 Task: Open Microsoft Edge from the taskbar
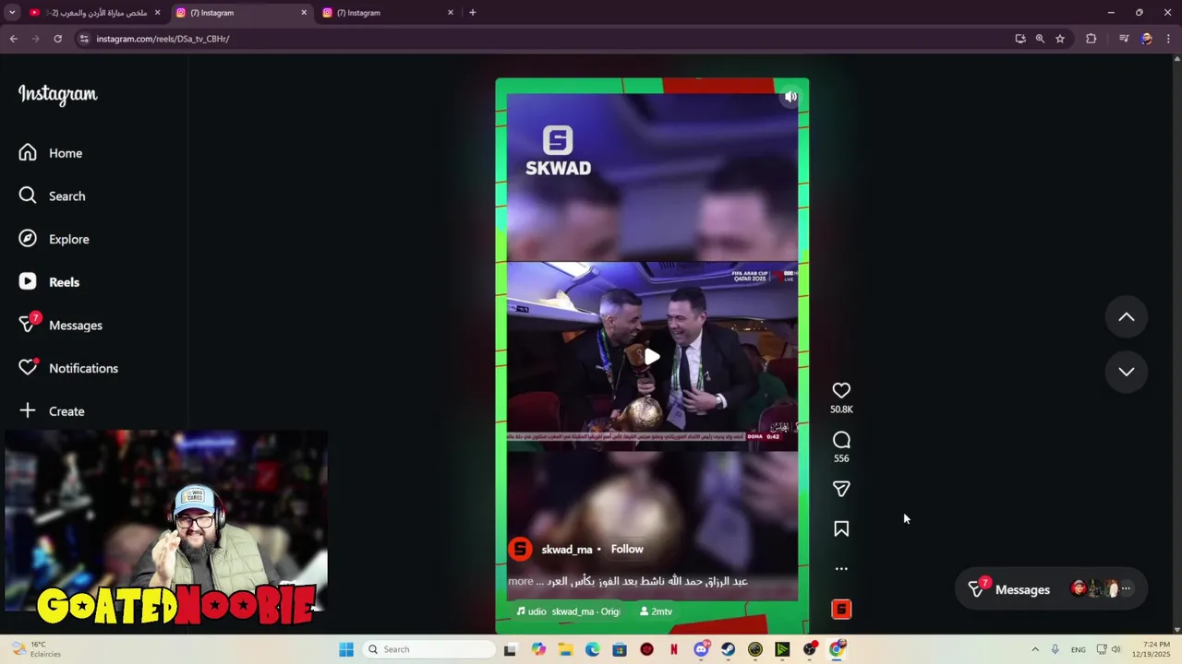pyautogui.click(x=593, y=649)
